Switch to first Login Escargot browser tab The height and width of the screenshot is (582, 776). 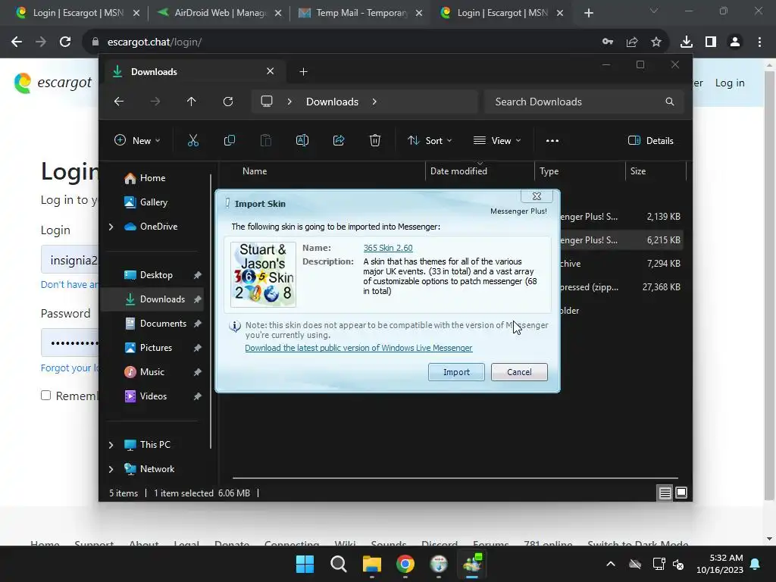point(78,13)
